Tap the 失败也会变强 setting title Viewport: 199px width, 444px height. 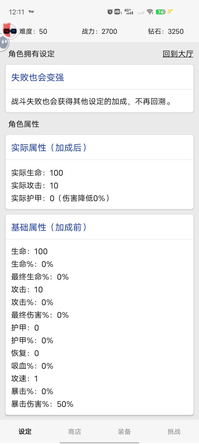pos(38,77)
